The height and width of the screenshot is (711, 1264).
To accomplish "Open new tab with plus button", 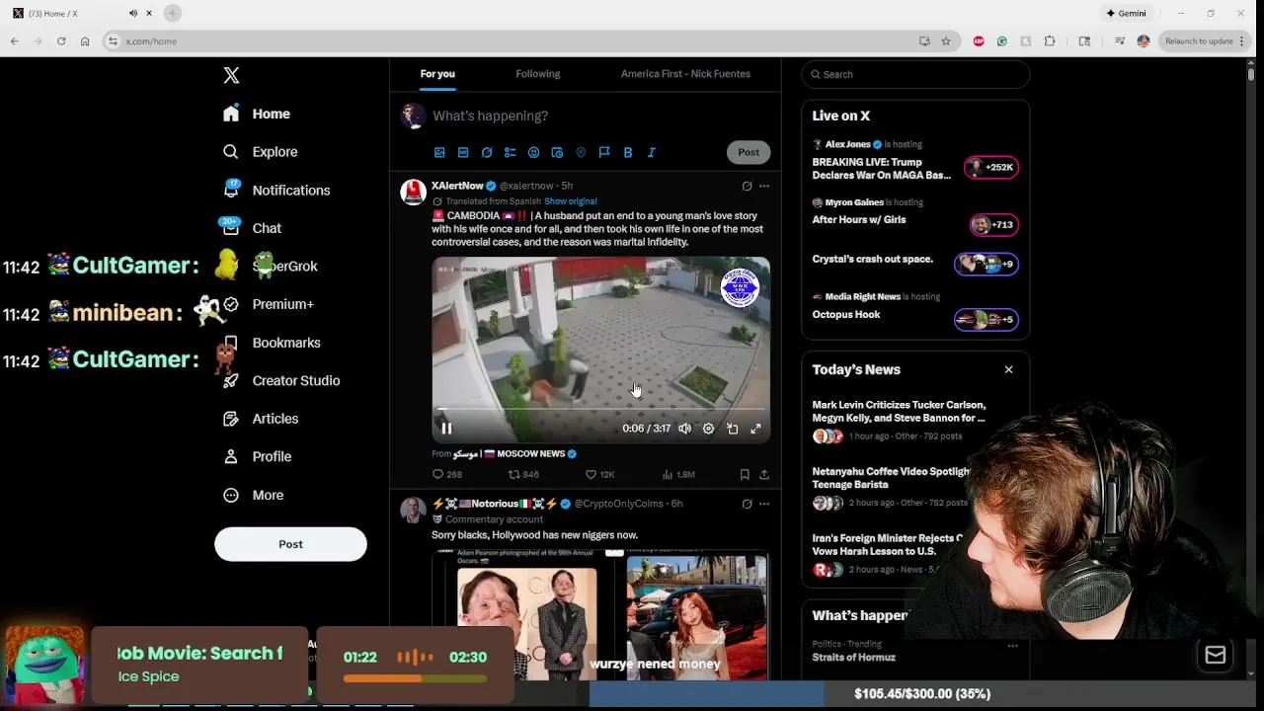I will pyautogui.click(x=173, y=13).
